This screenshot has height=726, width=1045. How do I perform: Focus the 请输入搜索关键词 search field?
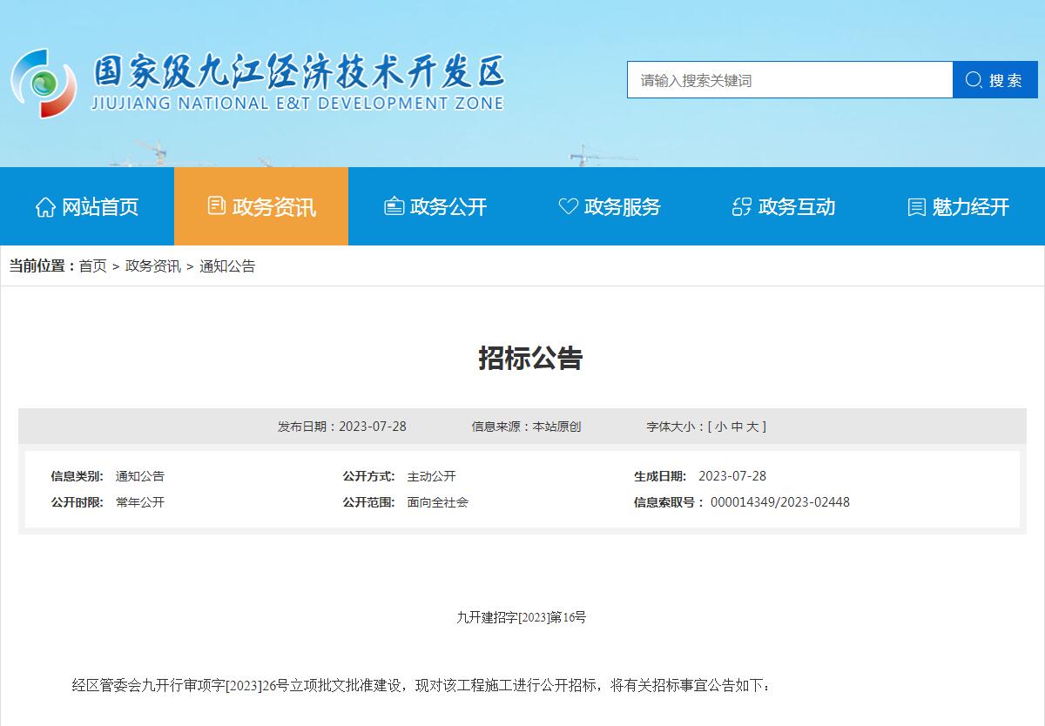click(789, 80)
